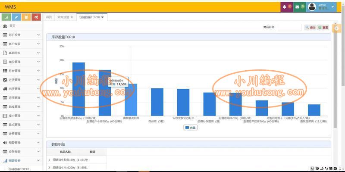Click the blue pencil shortcut button

[16, 17]
